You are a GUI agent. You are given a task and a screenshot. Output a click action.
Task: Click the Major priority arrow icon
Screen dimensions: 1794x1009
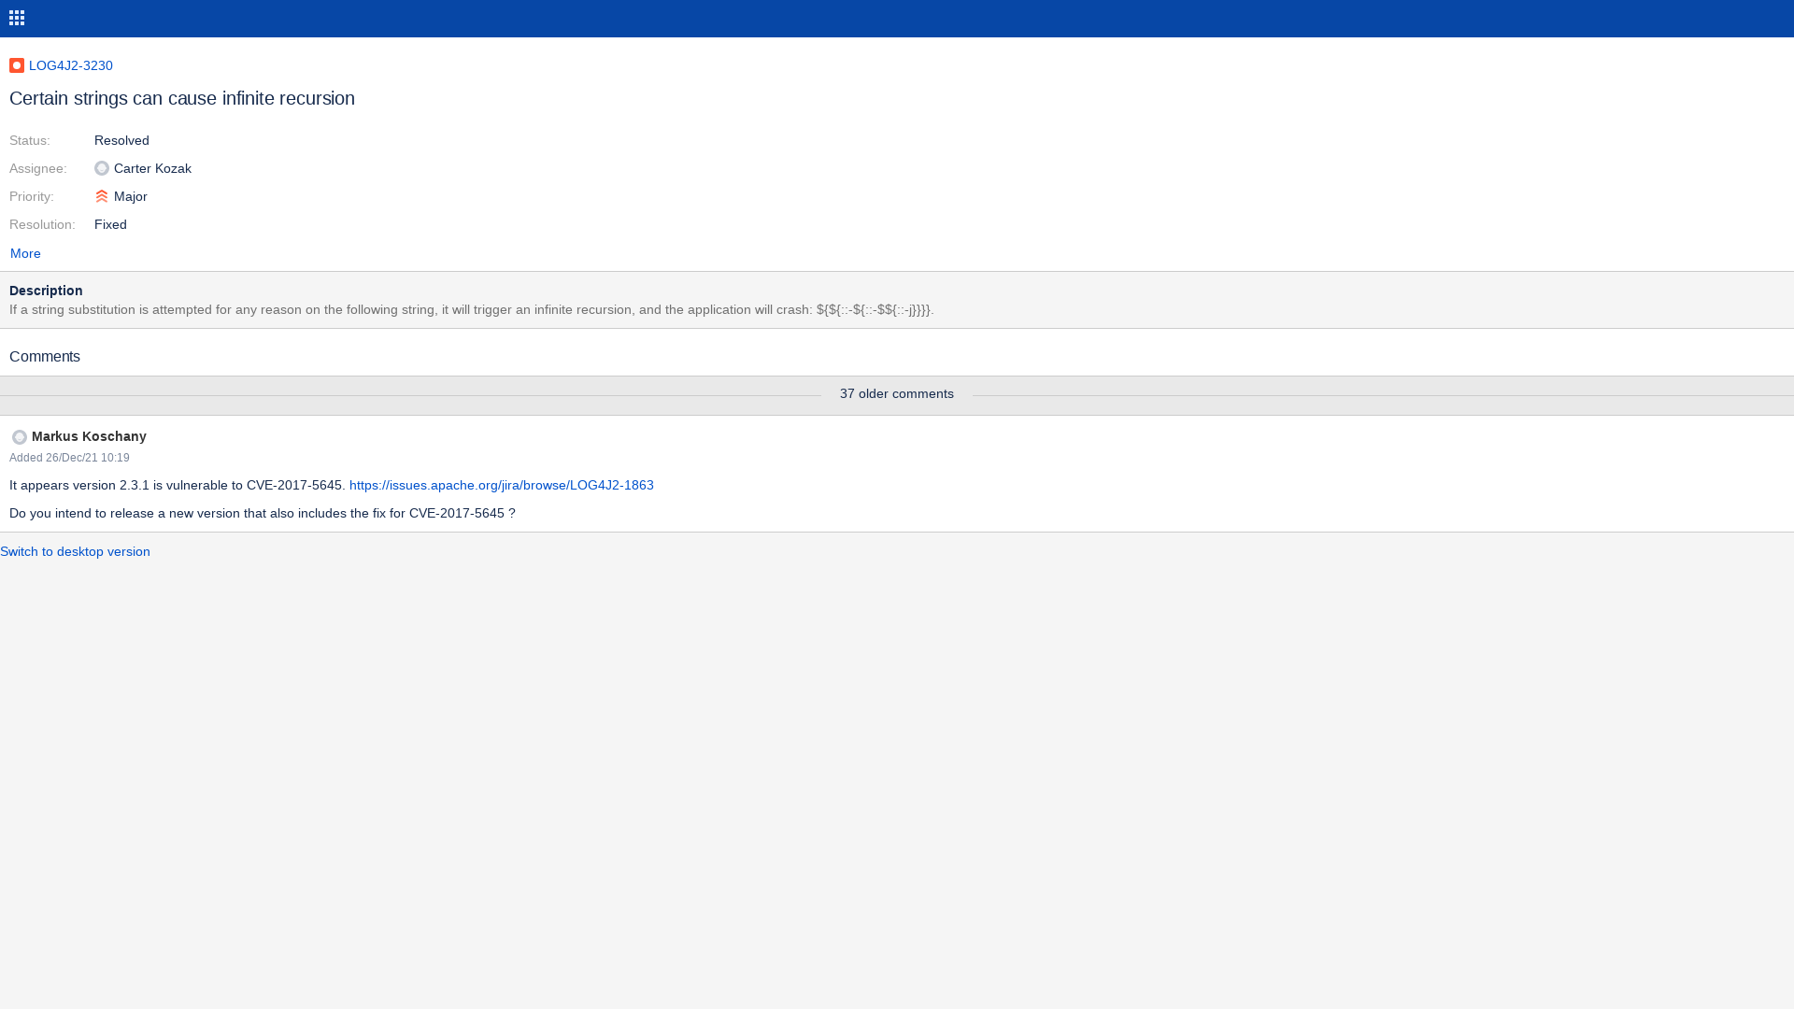[102, 196]
